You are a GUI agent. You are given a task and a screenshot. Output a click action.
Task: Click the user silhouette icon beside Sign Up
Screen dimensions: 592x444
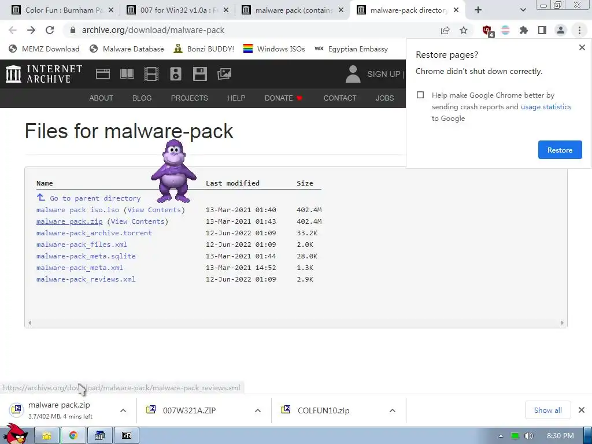(353, 74)
